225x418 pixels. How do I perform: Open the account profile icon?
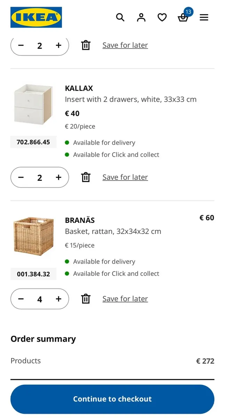tap(141, 17)
